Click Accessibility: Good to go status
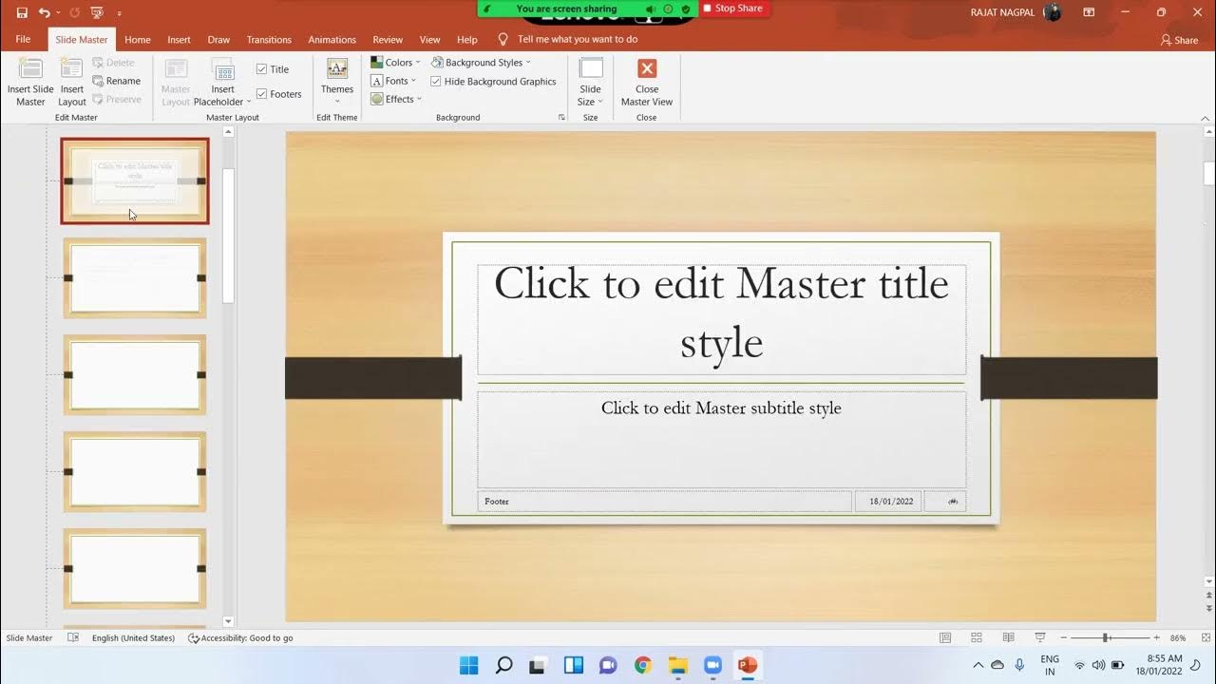The height and width of the screenshot is (684, 1216). pyautogui.click(x=240, y=638)
